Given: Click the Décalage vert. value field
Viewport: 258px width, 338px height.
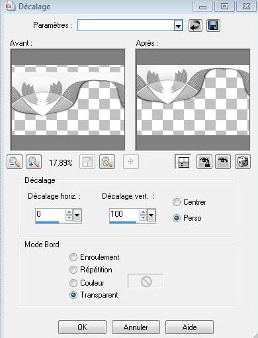Looking at the screenshot, I should click(x=124, y=214).
